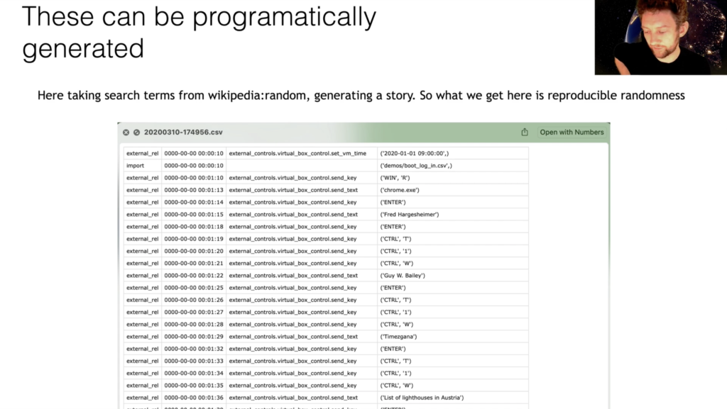Click external_rel in the 00:01:22 row
The width and height of the screenshot is (727, 409).
[142, 276]
